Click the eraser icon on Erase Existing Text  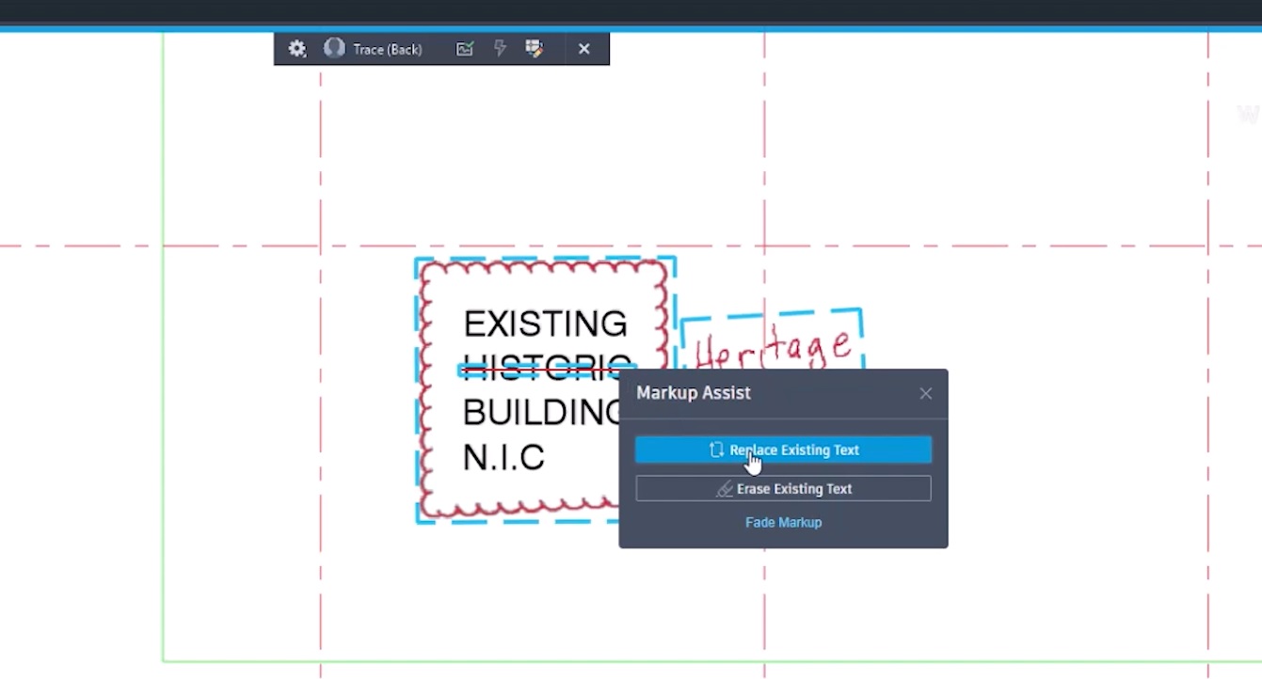(724, 488)
